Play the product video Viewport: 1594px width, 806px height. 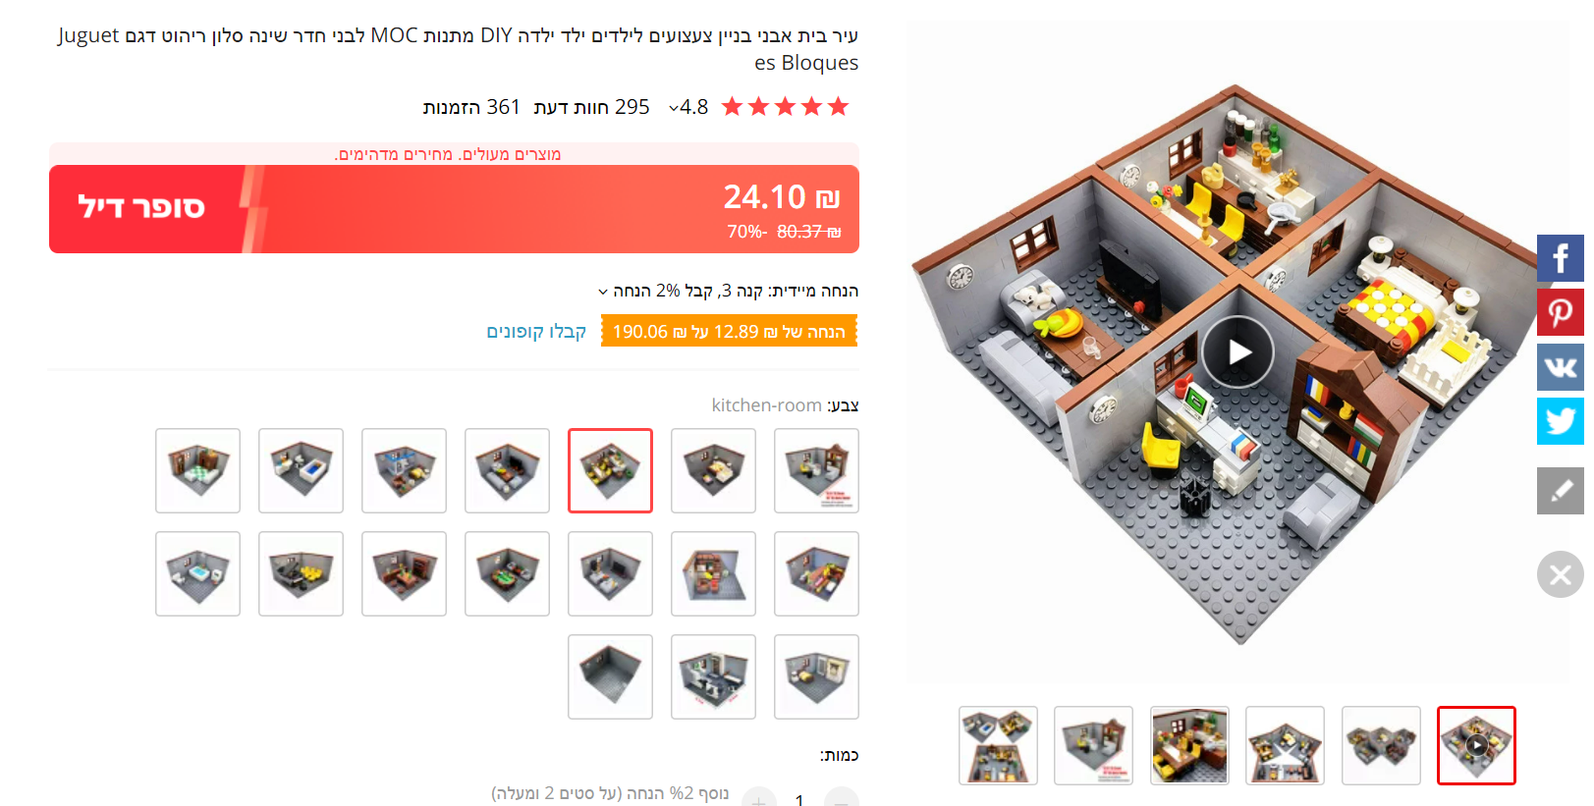pyautogui.click(x=1237, y=352)
